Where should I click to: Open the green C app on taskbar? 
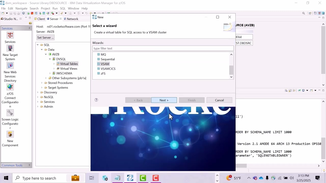[x=143, y=178]
